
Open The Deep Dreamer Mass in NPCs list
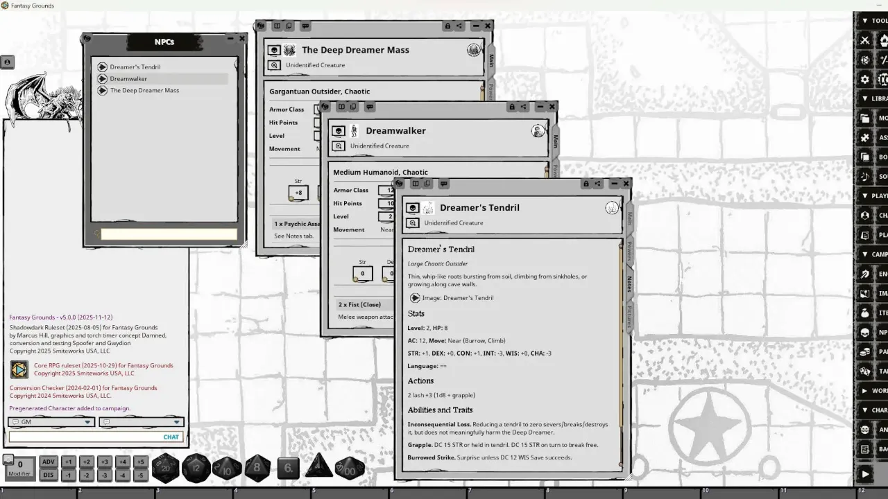tap(162, 91)
